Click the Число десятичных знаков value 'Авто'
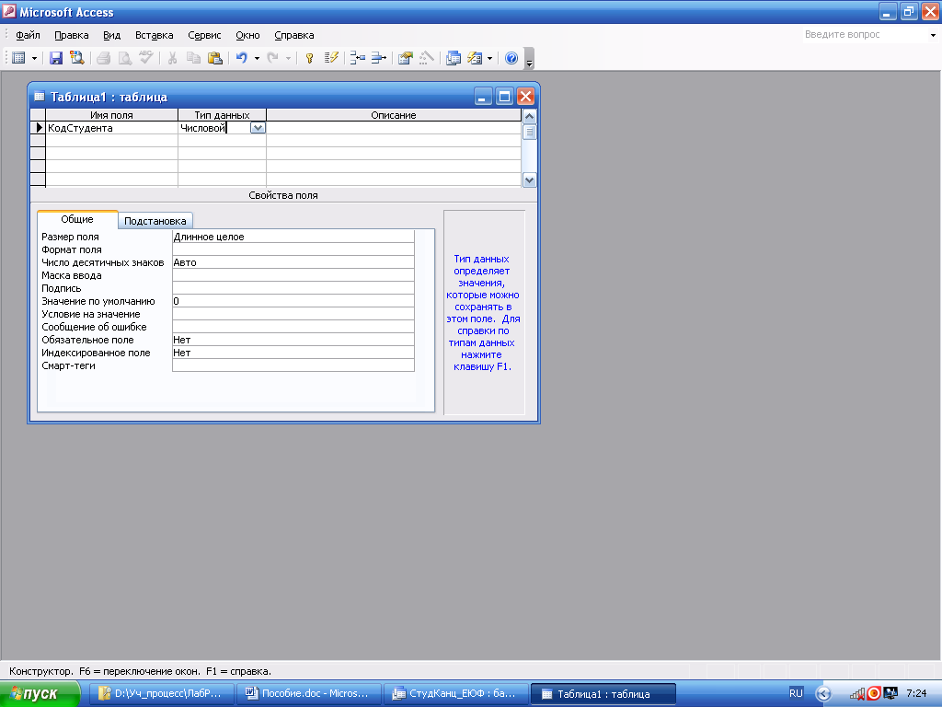The image size is (942, 707). (293, 262)
